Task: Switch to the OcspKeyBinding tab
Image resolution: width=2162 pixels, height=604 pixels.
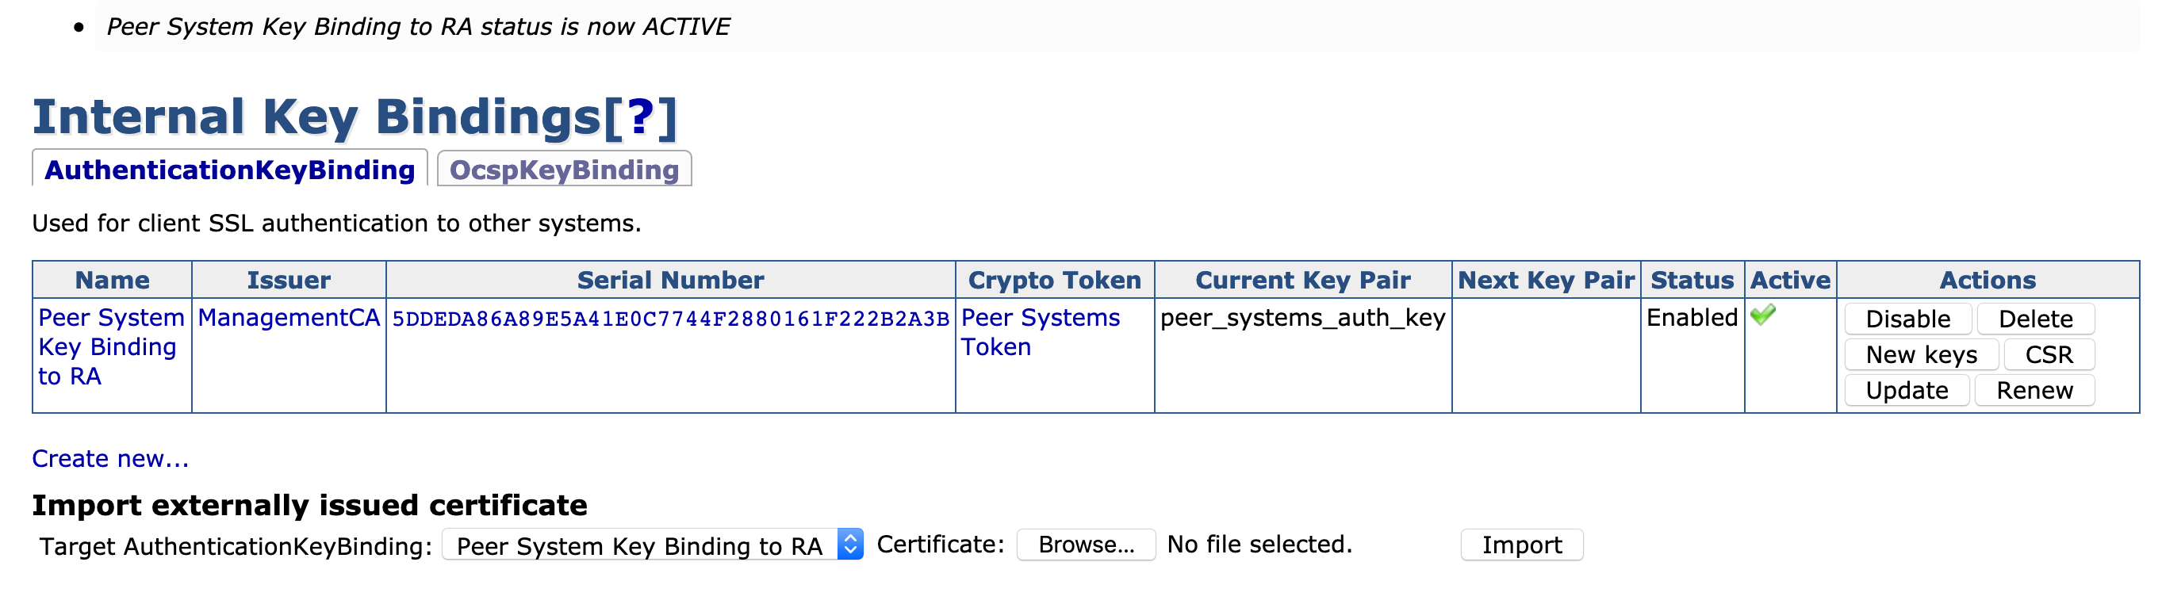Action: [x=564, y=170]
